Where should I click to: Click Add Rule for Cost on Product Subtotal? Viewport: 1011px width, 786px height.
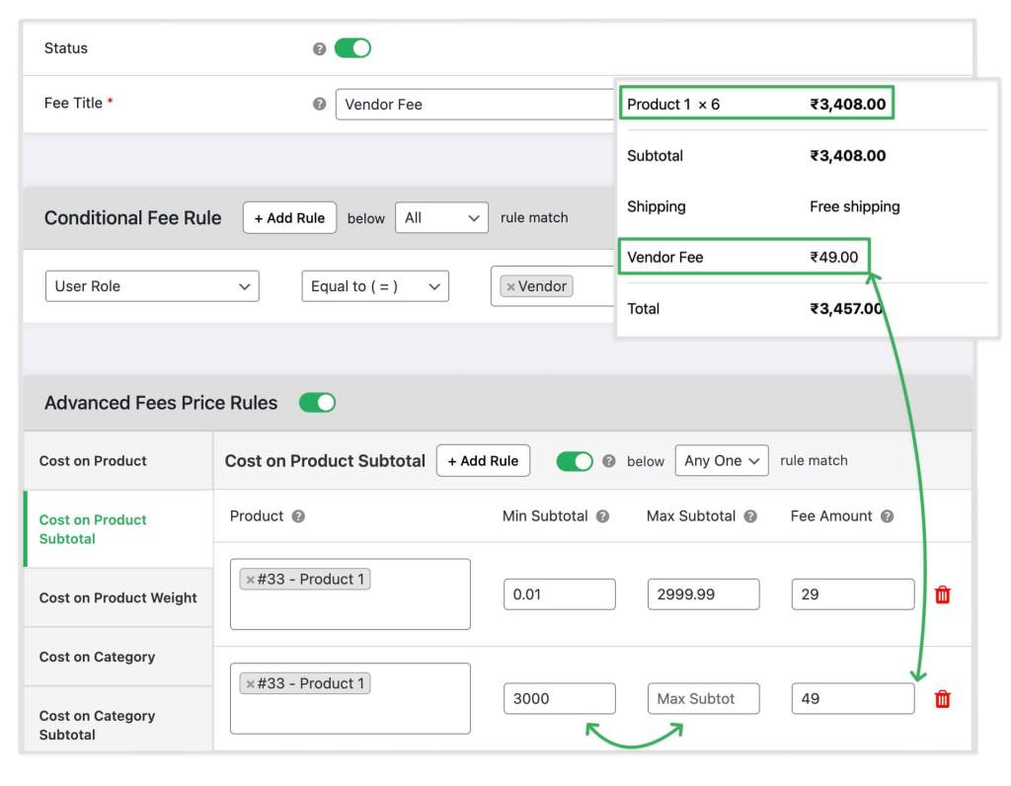pos(483,460)
